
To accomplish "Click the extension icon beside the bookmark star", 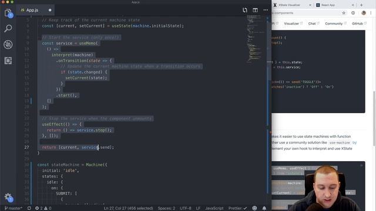I will (353, 13).
